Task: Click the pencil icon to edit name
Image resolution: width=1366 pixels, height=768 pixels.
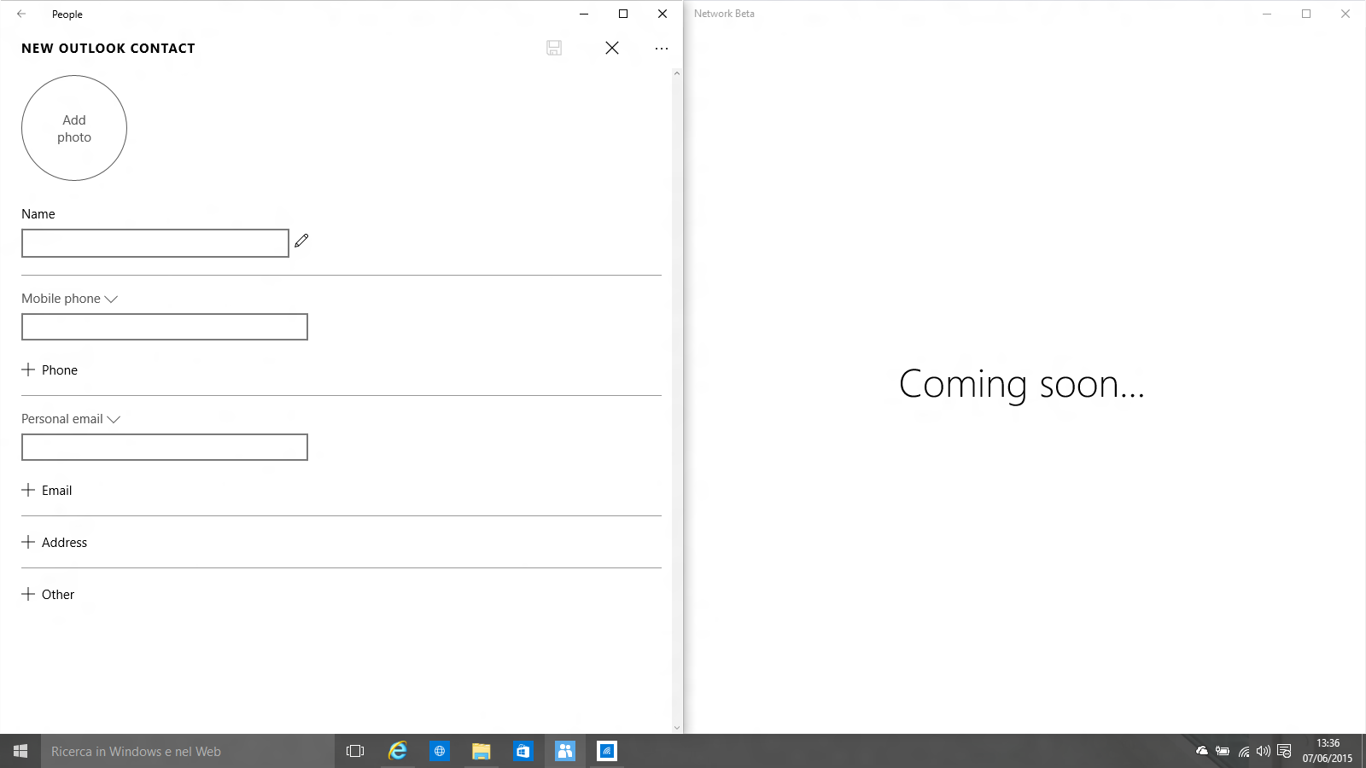Action: (x=301, y=241)
